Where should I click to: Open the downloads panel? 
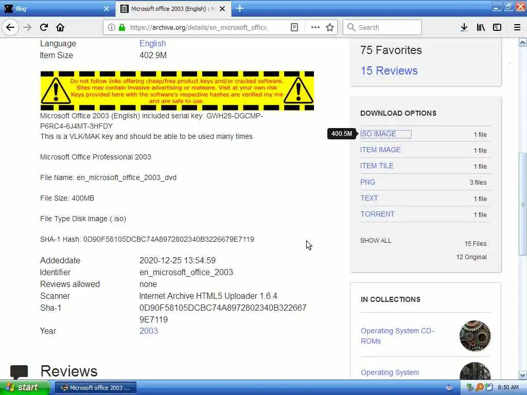click(x=464, y=27)
